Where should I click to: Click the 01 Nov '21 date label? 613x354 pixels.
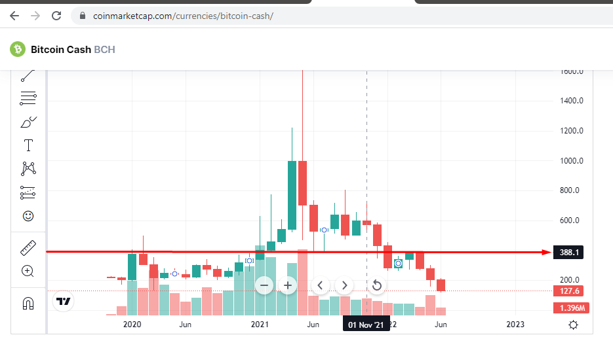[x=366, y=325]
